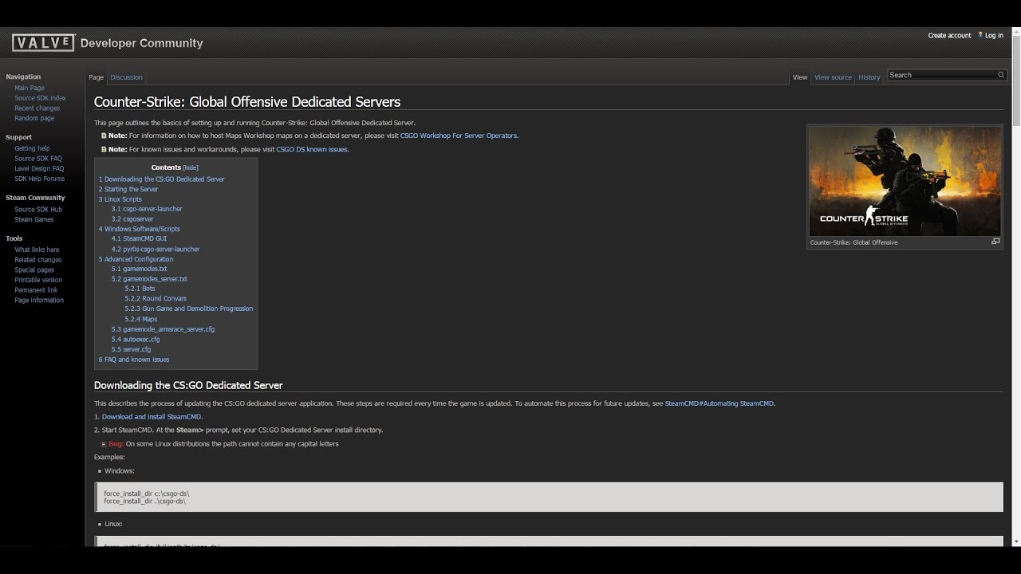Jump to 5.2.2 Round Convars entry
The height and width of the screenshot is (574, 1021).
click(156, 298)
